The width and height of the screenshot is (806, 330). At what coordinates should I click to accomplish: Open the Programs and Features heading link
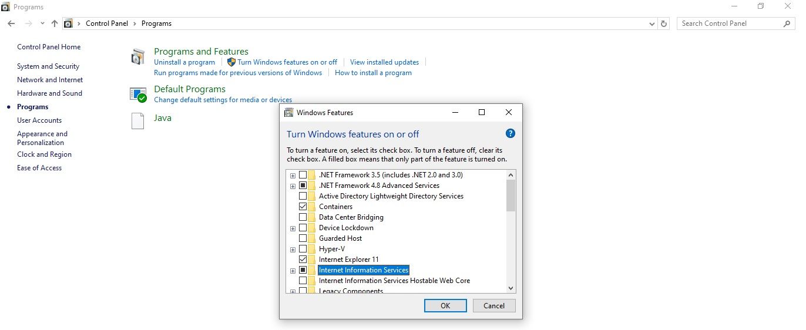click(x=201, y=52)
